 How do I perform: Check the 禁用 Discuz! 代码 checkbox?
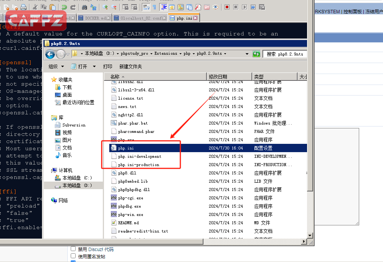tap(73, 249)
